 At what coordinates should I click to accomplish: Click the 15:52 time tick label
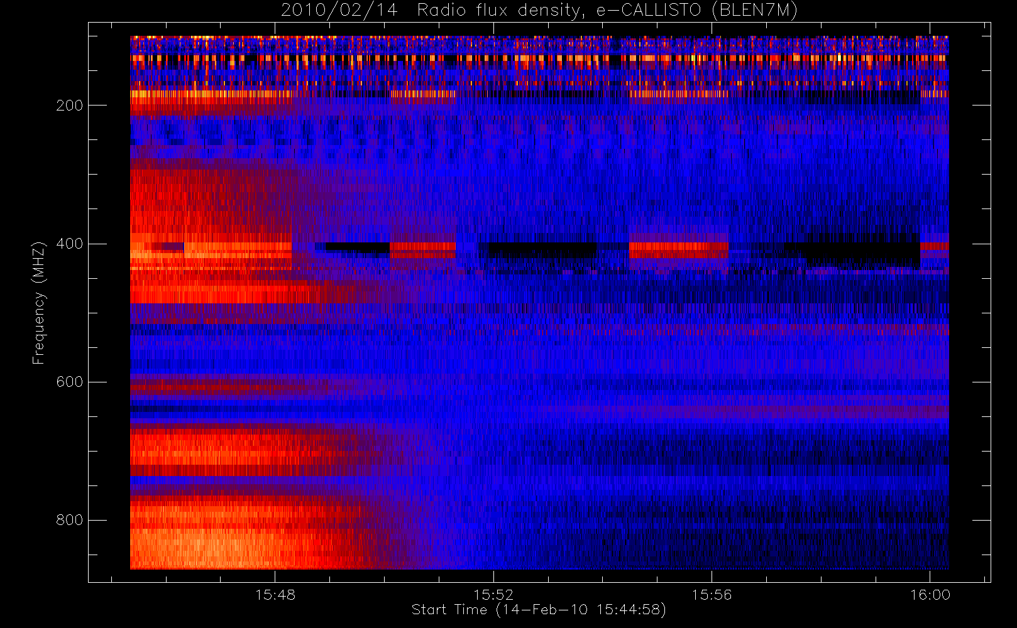pyautogui.click(x=493, y=595)
